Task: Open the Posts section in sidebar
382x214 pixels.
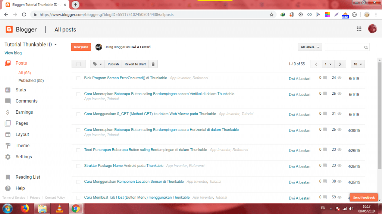Action: 21,63
